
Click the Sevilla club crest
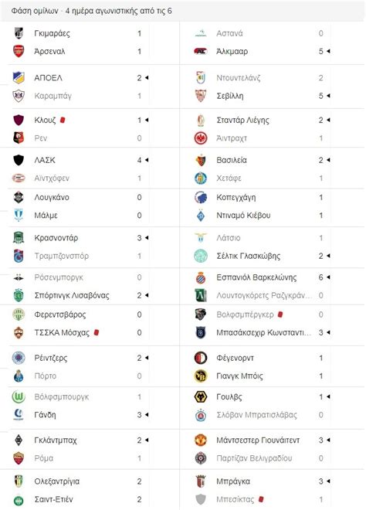(201, 96)
